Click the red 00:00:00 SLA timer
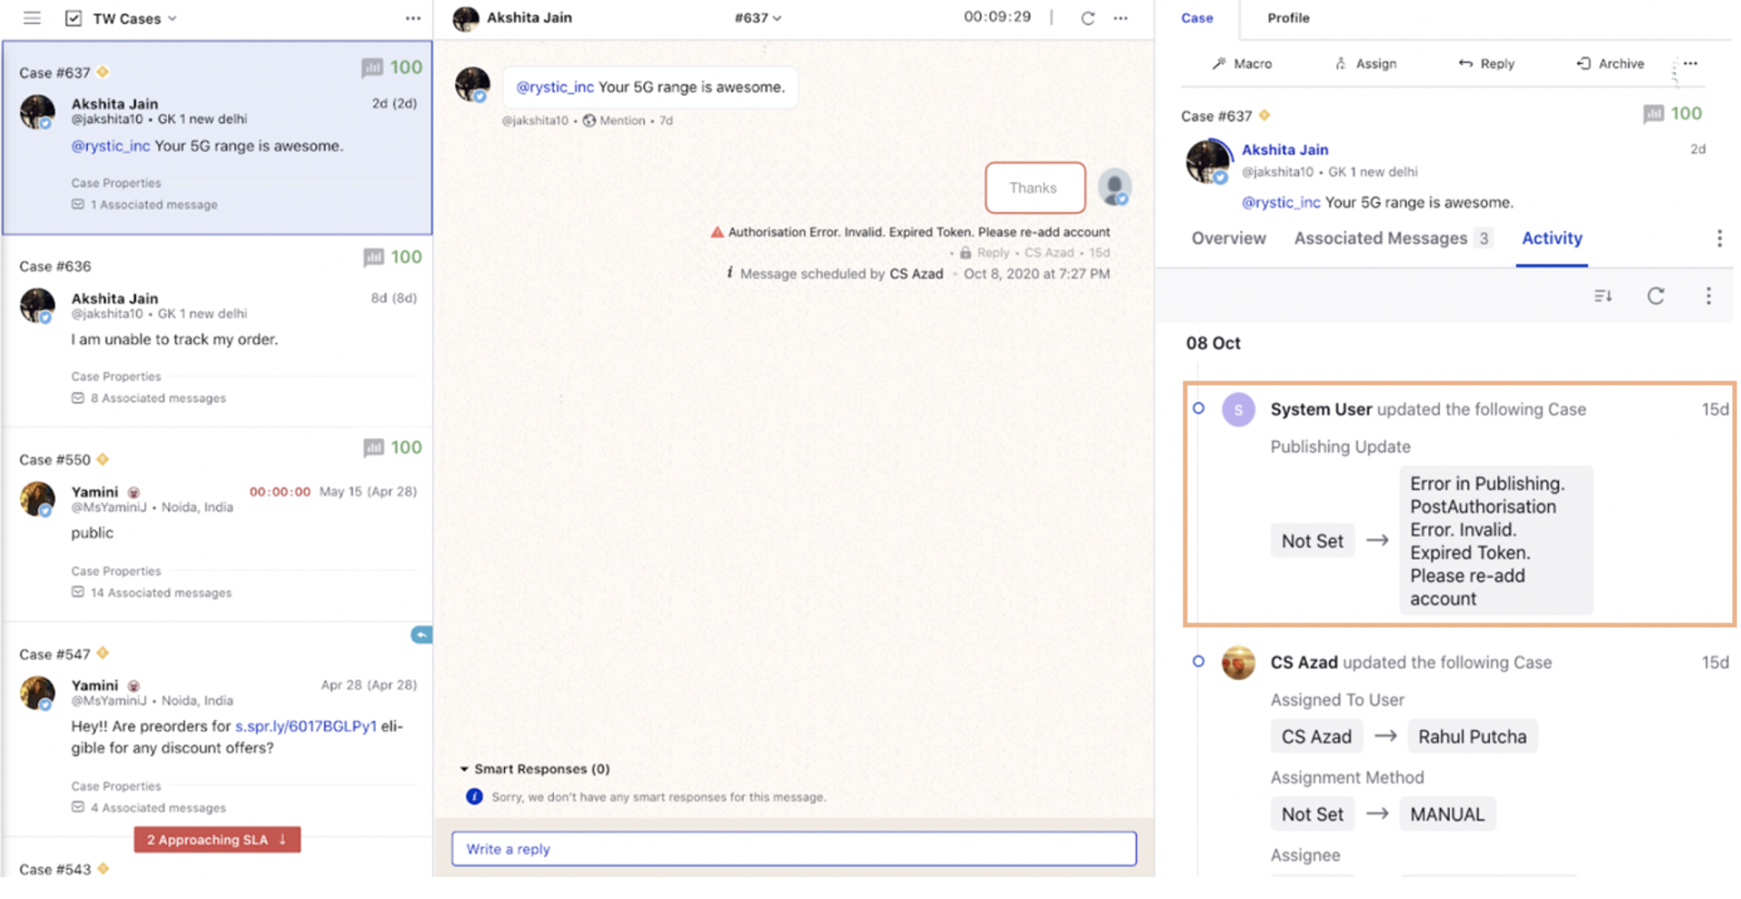The width and height of the screenshot is (1741, 899). click(279, 492)
